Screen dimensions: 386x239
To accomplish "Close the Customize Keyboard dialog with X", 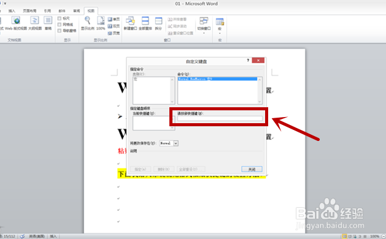I will tap(258, 60).
